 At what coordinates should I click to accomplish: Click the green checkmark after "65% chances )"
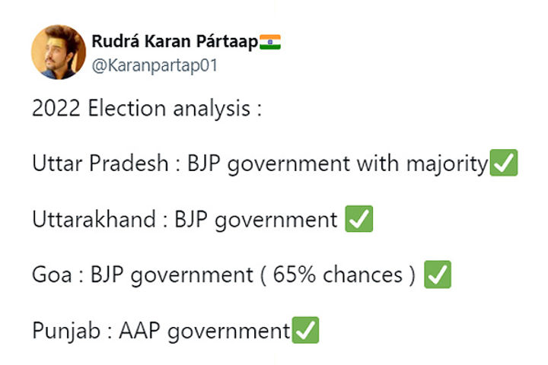pos(438,275)
